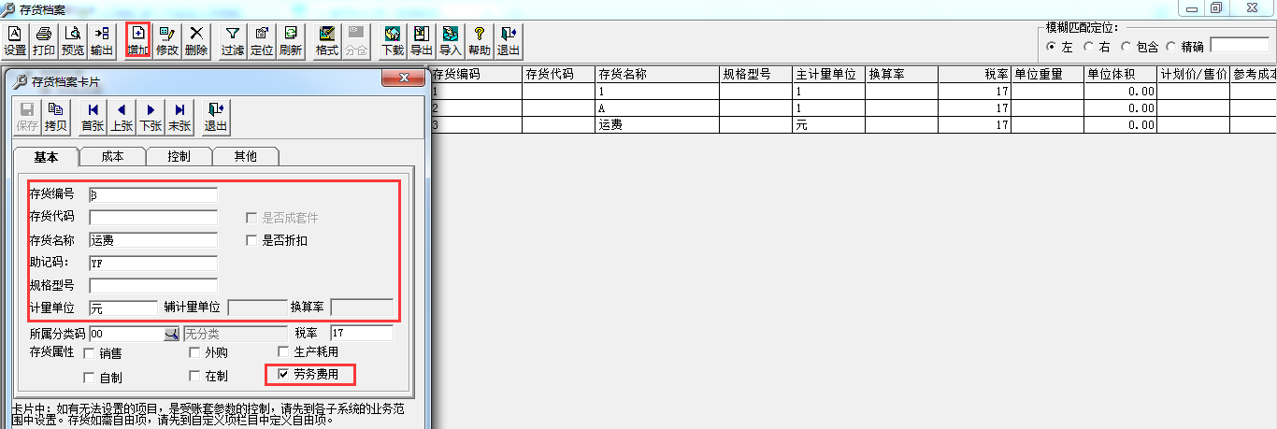This screenshot has height=429, width=1277.
Task: Click the 存货编码 column header
Action: [x=477, y=74]
